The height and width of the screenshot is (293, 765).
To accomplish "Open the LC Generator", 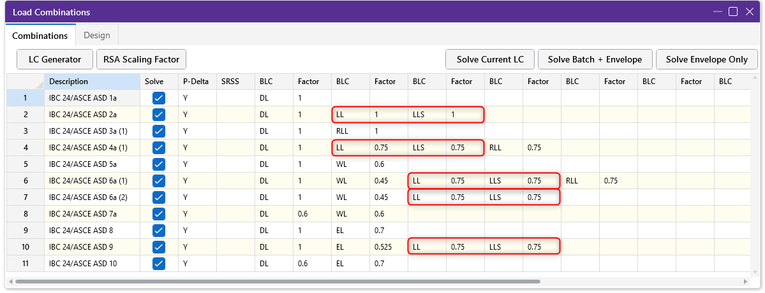I will coord(55,59).
